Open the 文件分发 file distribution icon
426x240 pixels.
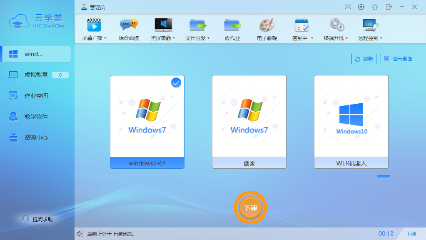[198, 25]
